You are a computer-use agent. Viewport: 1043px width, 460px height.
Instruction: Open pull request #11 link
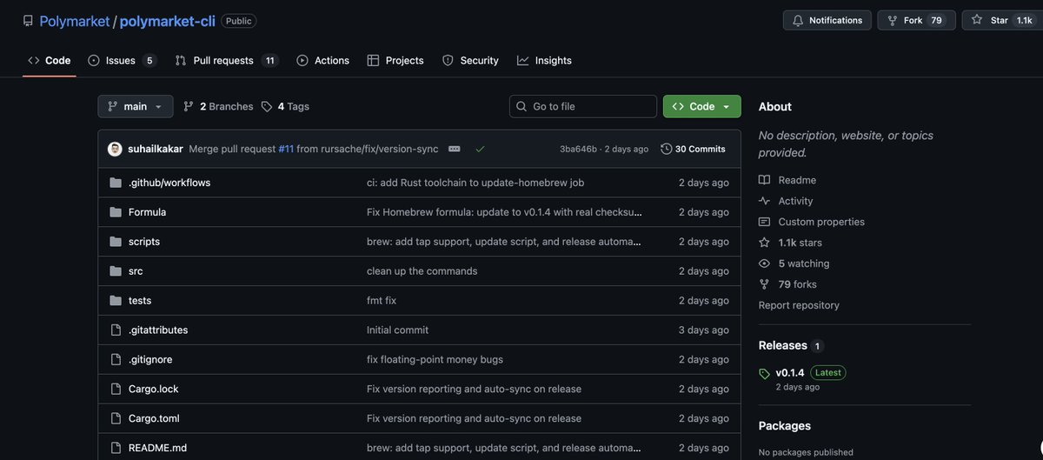(x=286, y=149)
